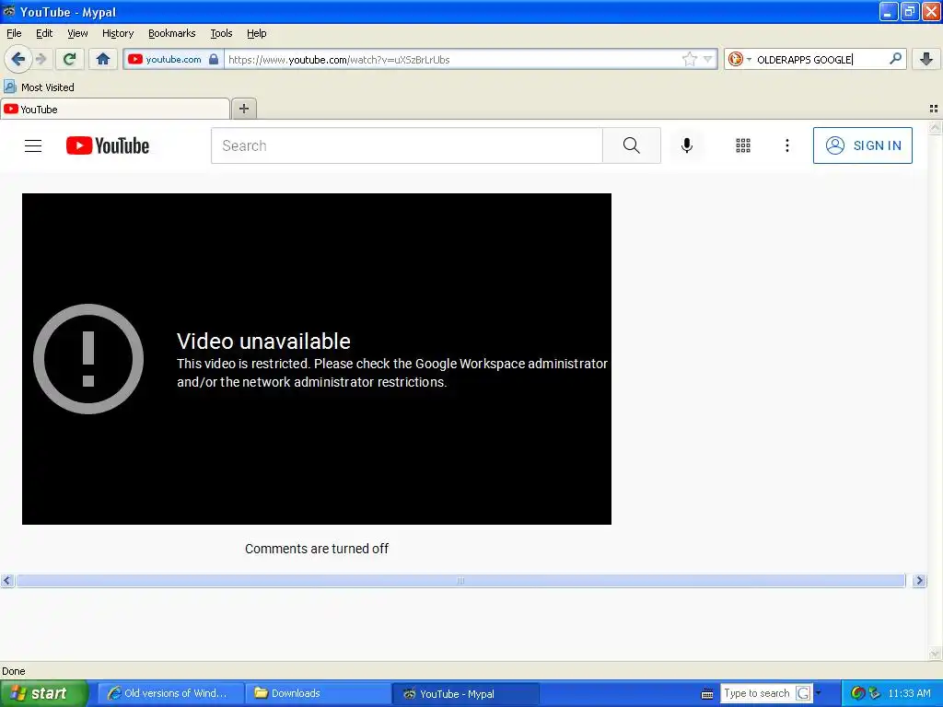Screen dimensions: 943x707
Task: Open the Tools menu
Action: [221, 33]
